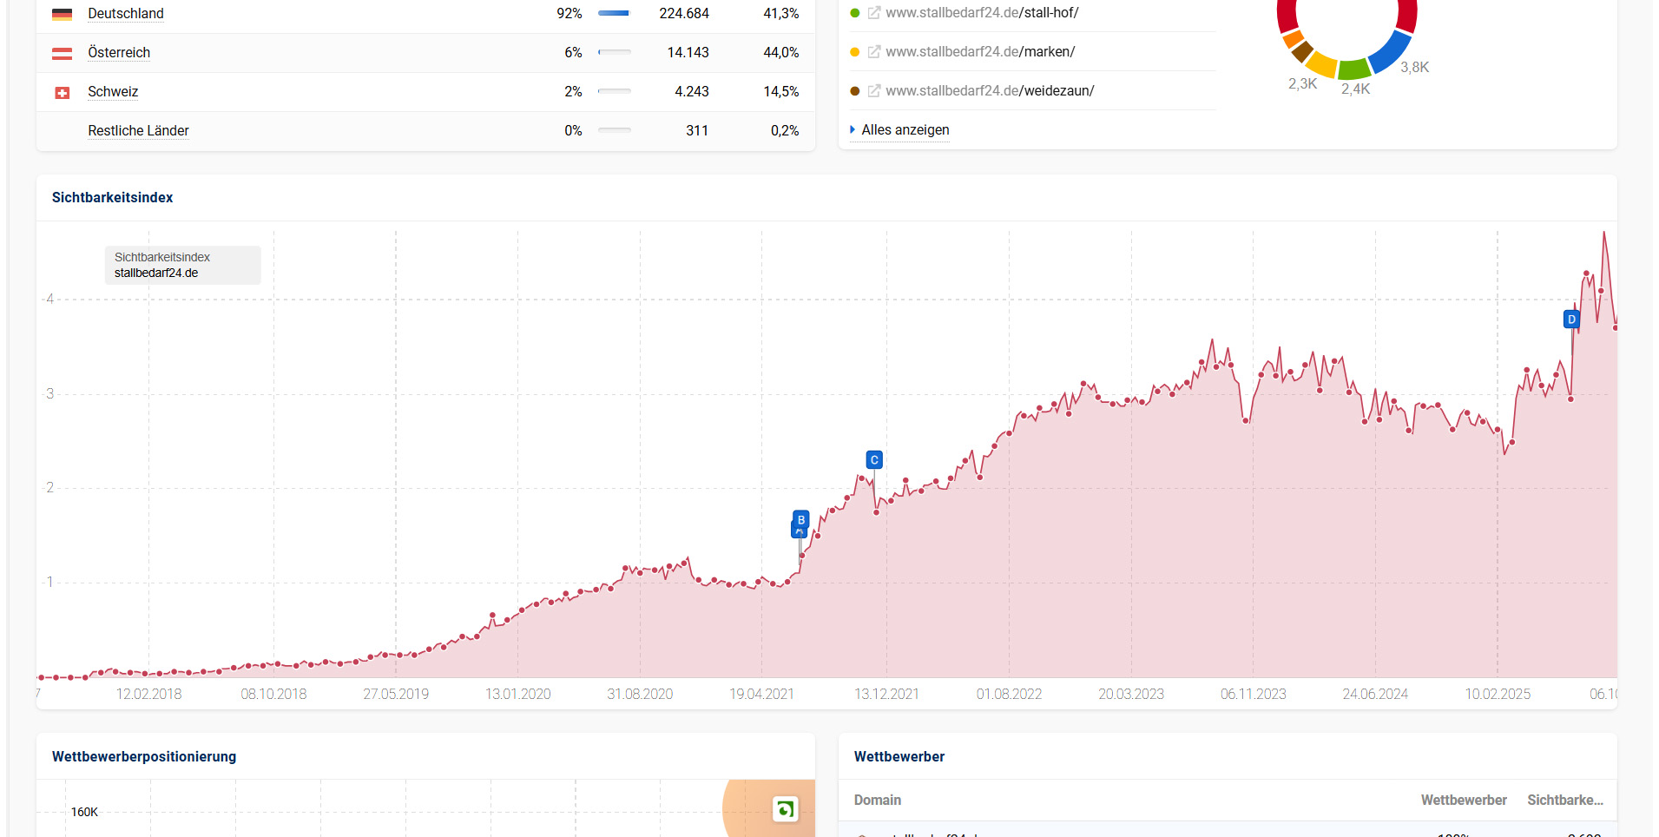Select event pin D on the chart
The image size is (1659, 837).
[x=1571, y=320]
